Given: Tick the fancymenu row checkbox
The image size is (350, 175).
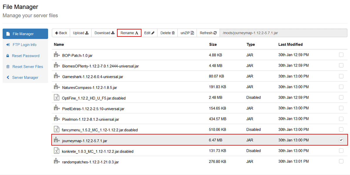Looking at the screenshot, I should pos(341,129).
